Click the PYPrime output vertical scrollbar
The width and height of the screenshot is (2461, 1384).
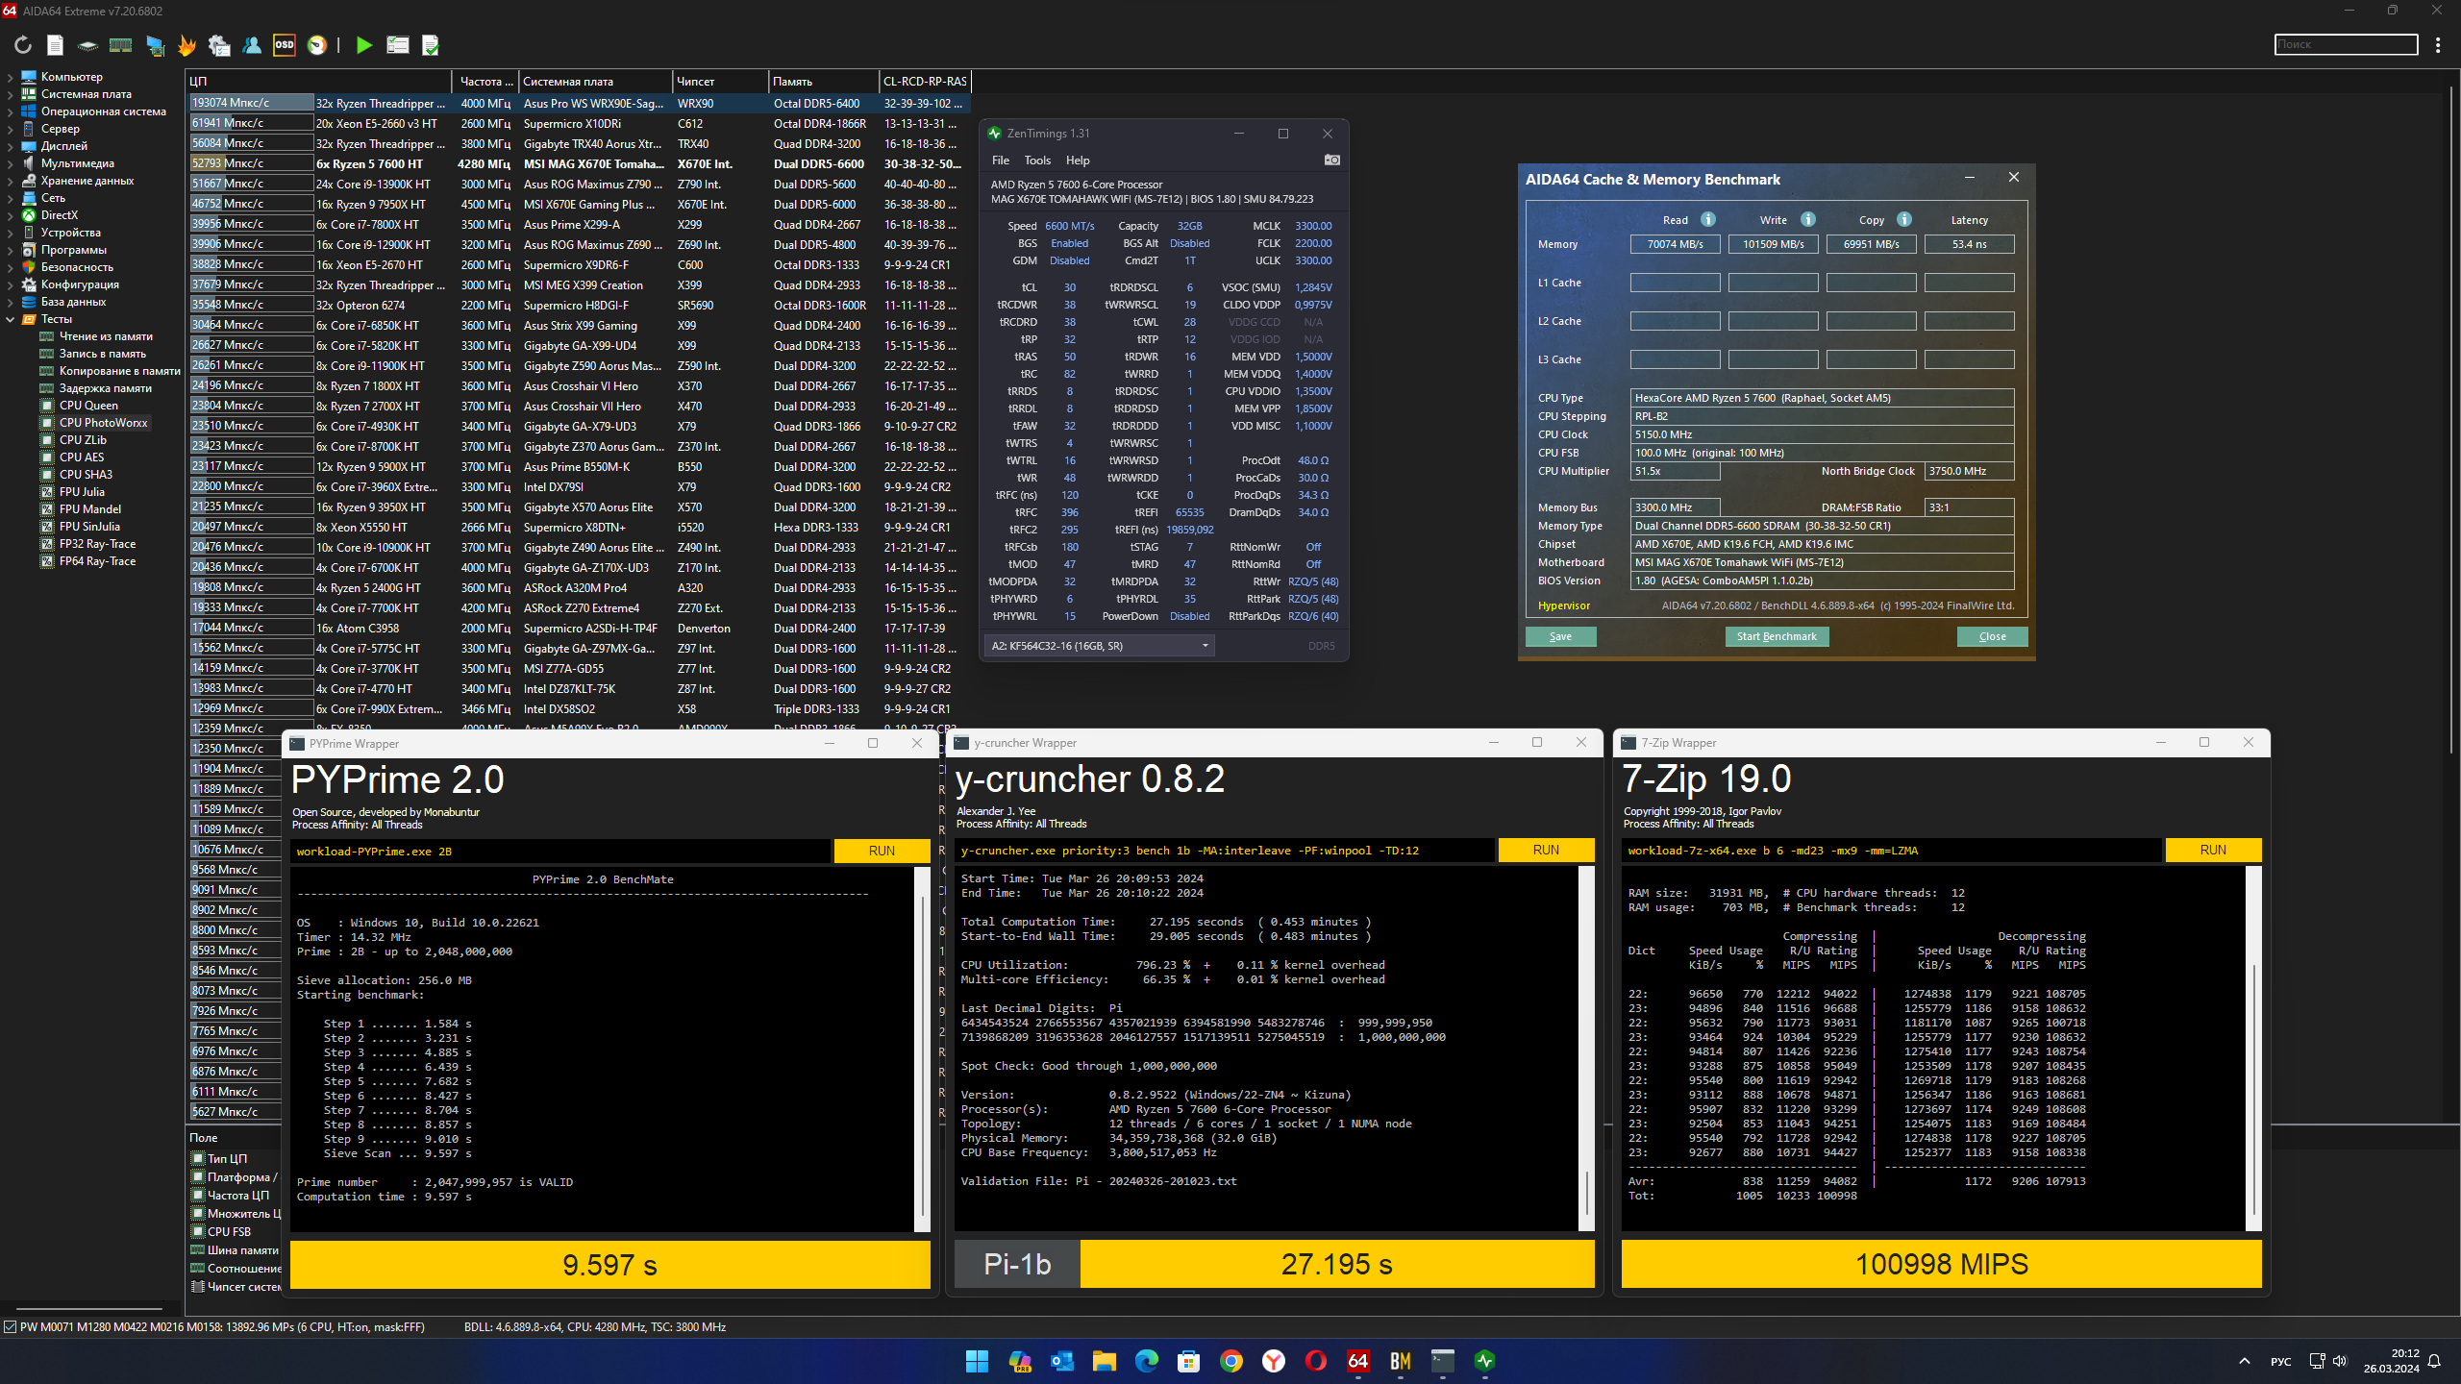923,1048
